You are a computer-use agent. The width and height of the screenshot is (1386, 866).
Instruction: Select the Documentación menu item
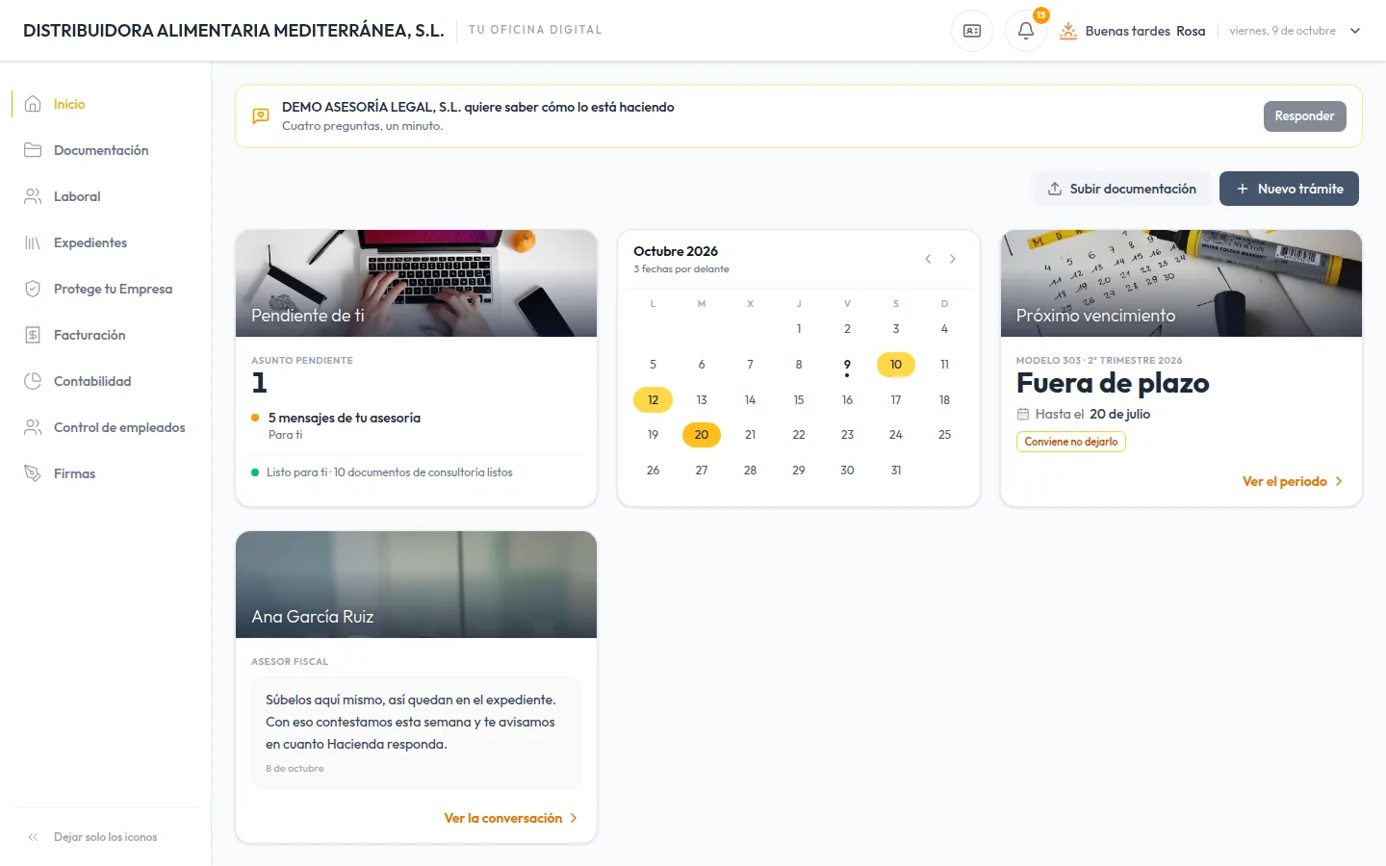(106, 150)
